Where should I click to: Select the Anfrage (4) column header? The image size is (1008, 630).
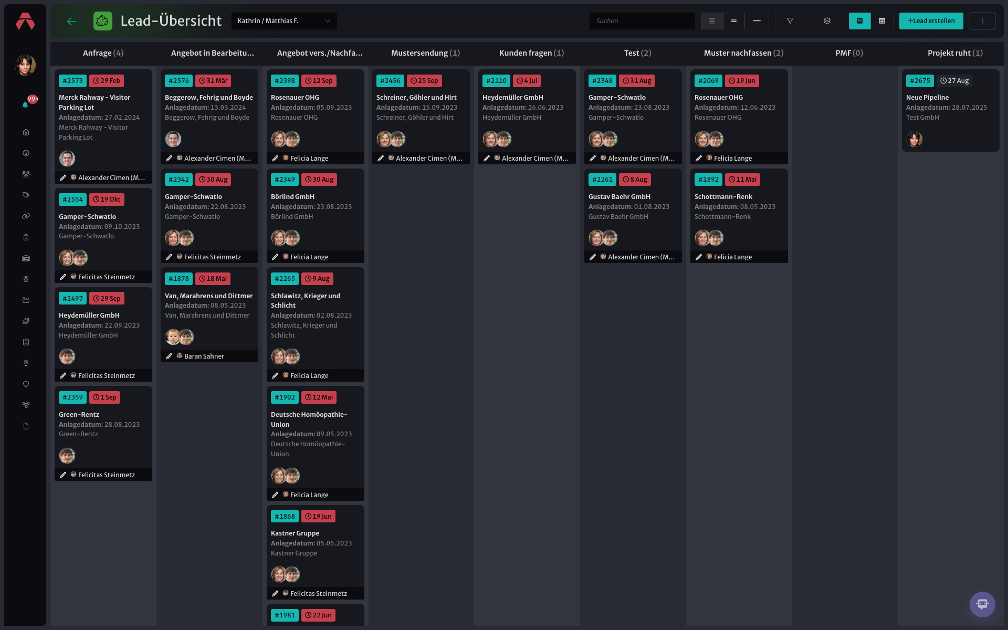pos(103,53)
